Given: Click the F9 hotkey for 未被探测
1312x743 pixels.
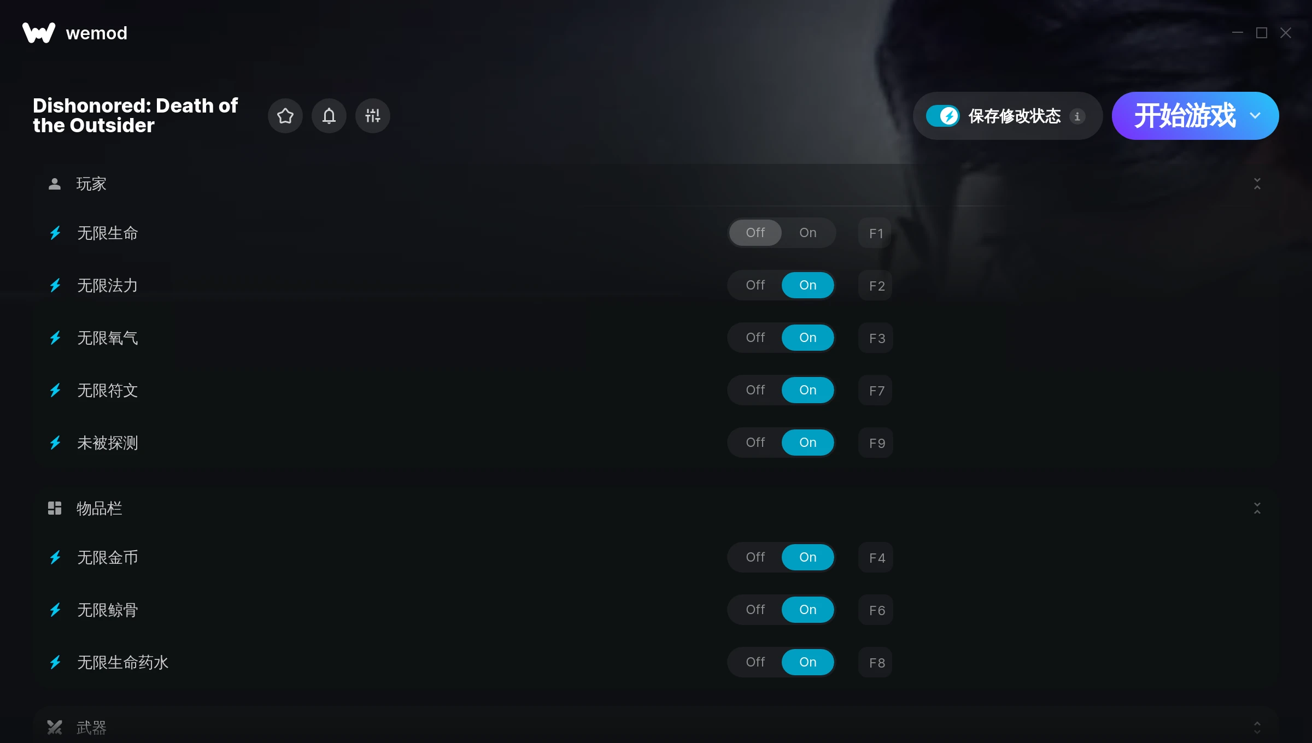Looking at the screenshot, I should coord(876,443).
